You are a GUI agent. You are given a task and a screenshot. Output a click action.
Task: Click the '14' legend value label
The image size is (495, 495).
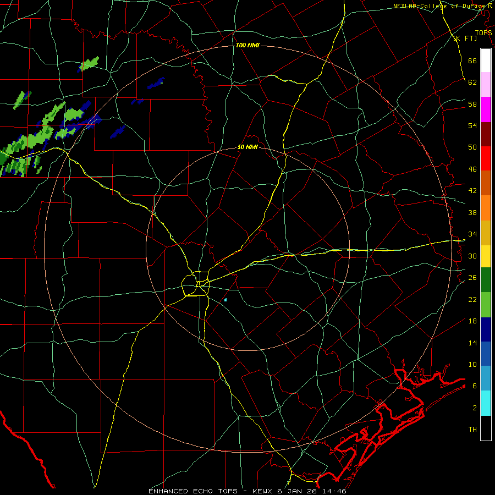pos(472,343)
